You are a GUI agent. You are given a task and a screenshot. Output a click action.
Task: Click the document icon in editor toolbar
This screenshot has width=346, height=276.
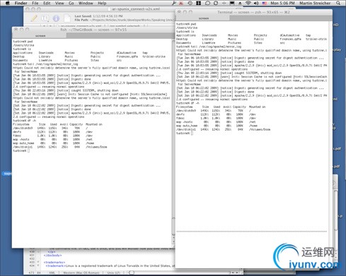[67, 18]
